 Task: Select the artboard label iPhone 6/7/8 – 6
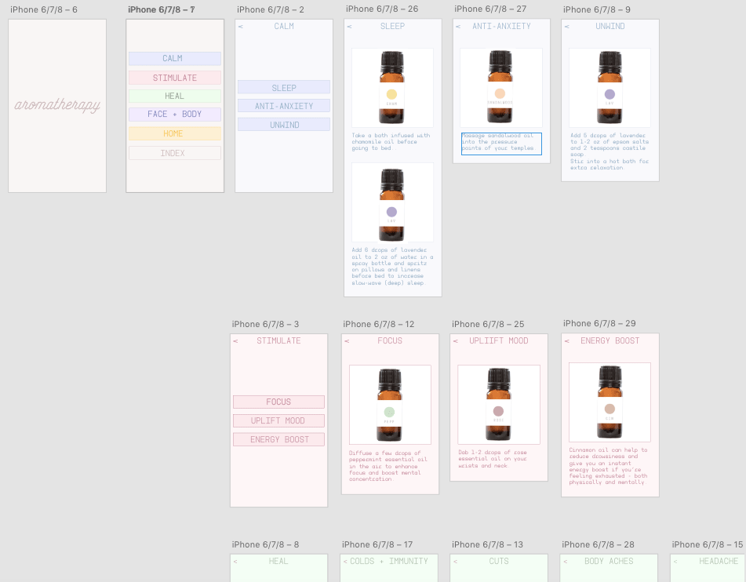pyautogui.click(x=43, y=9)
